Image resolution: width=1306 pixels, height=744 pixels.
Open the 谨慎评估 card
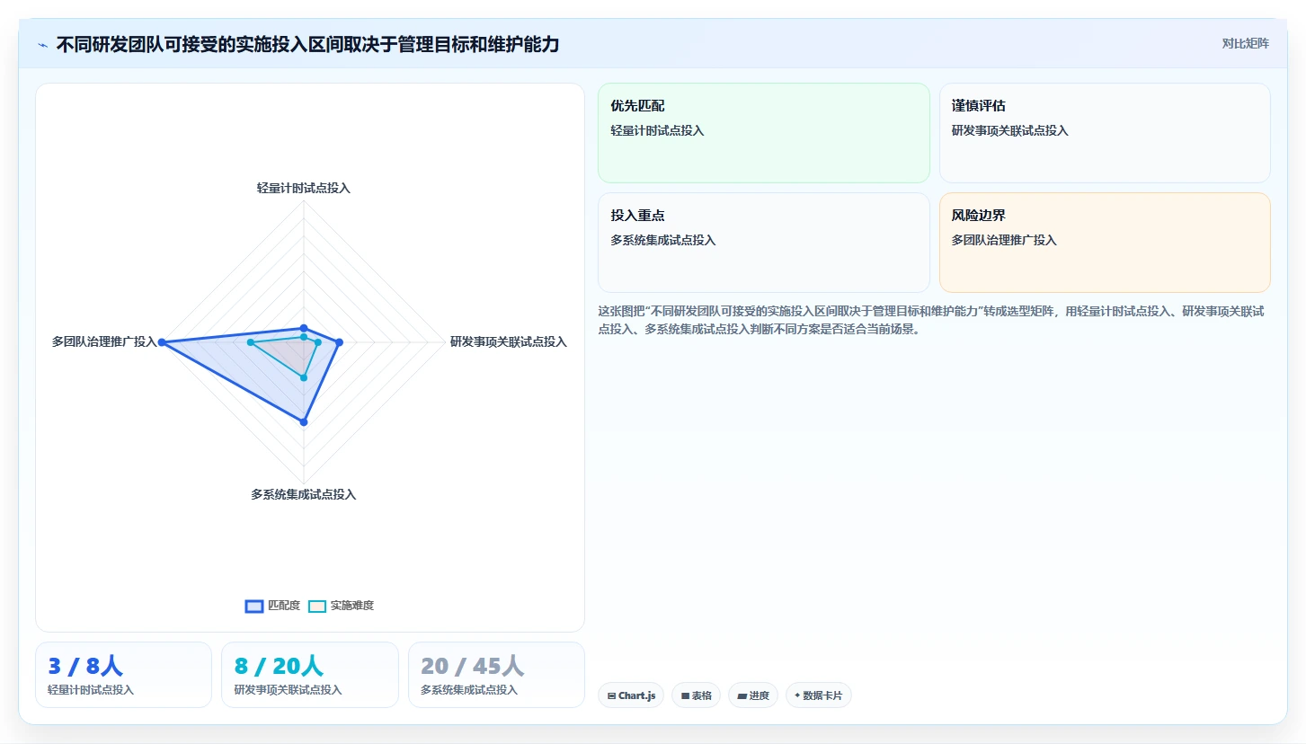(x=1105, y=133)
